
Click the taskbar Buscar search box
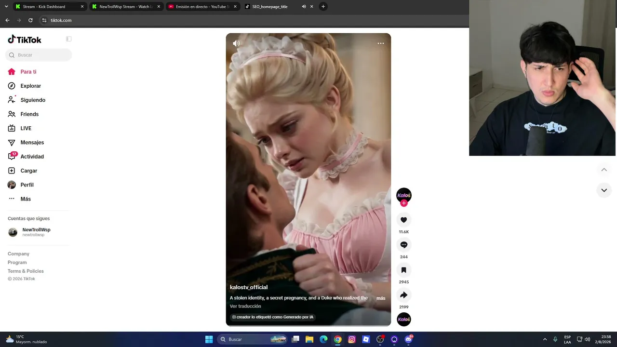coord(253,339)
